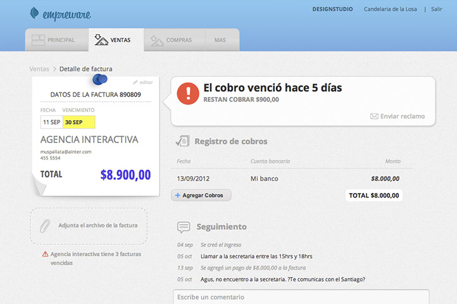Click the Fecha column header
Image resolution: width=457 pixels, height=304 pixels.
click(x=184, y=161)
